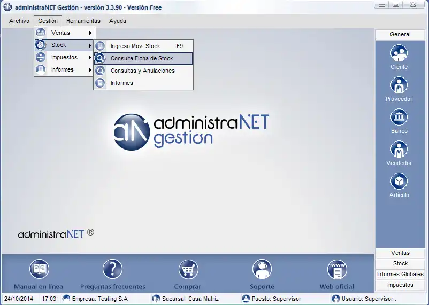Open the Cliente icon in General panel
429x305 pixels.
tap(399, 53)
